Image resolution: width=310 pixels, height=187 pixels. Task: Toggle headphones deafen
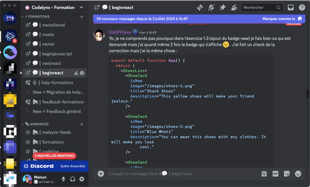tap(73, 179)
